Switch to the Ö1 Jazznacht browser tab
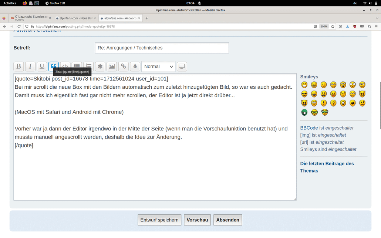Image resolution: width=381 pixels, height=238 pixels. click(30, 17)
